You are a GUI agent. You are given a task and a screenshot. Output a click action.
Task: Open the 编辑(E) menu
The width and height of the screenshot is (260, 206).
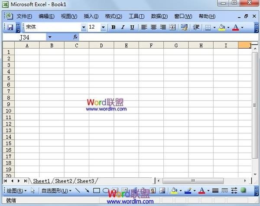47,16
